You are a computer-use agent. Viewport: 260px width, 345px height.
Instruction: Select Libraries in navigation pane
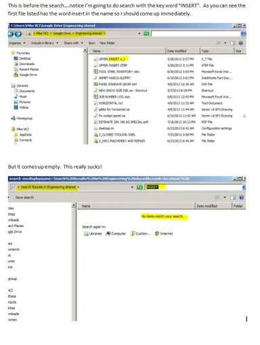(20, 85)
